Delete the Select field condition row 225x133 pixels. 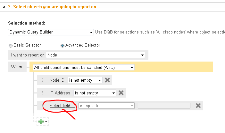pos(198,106)
